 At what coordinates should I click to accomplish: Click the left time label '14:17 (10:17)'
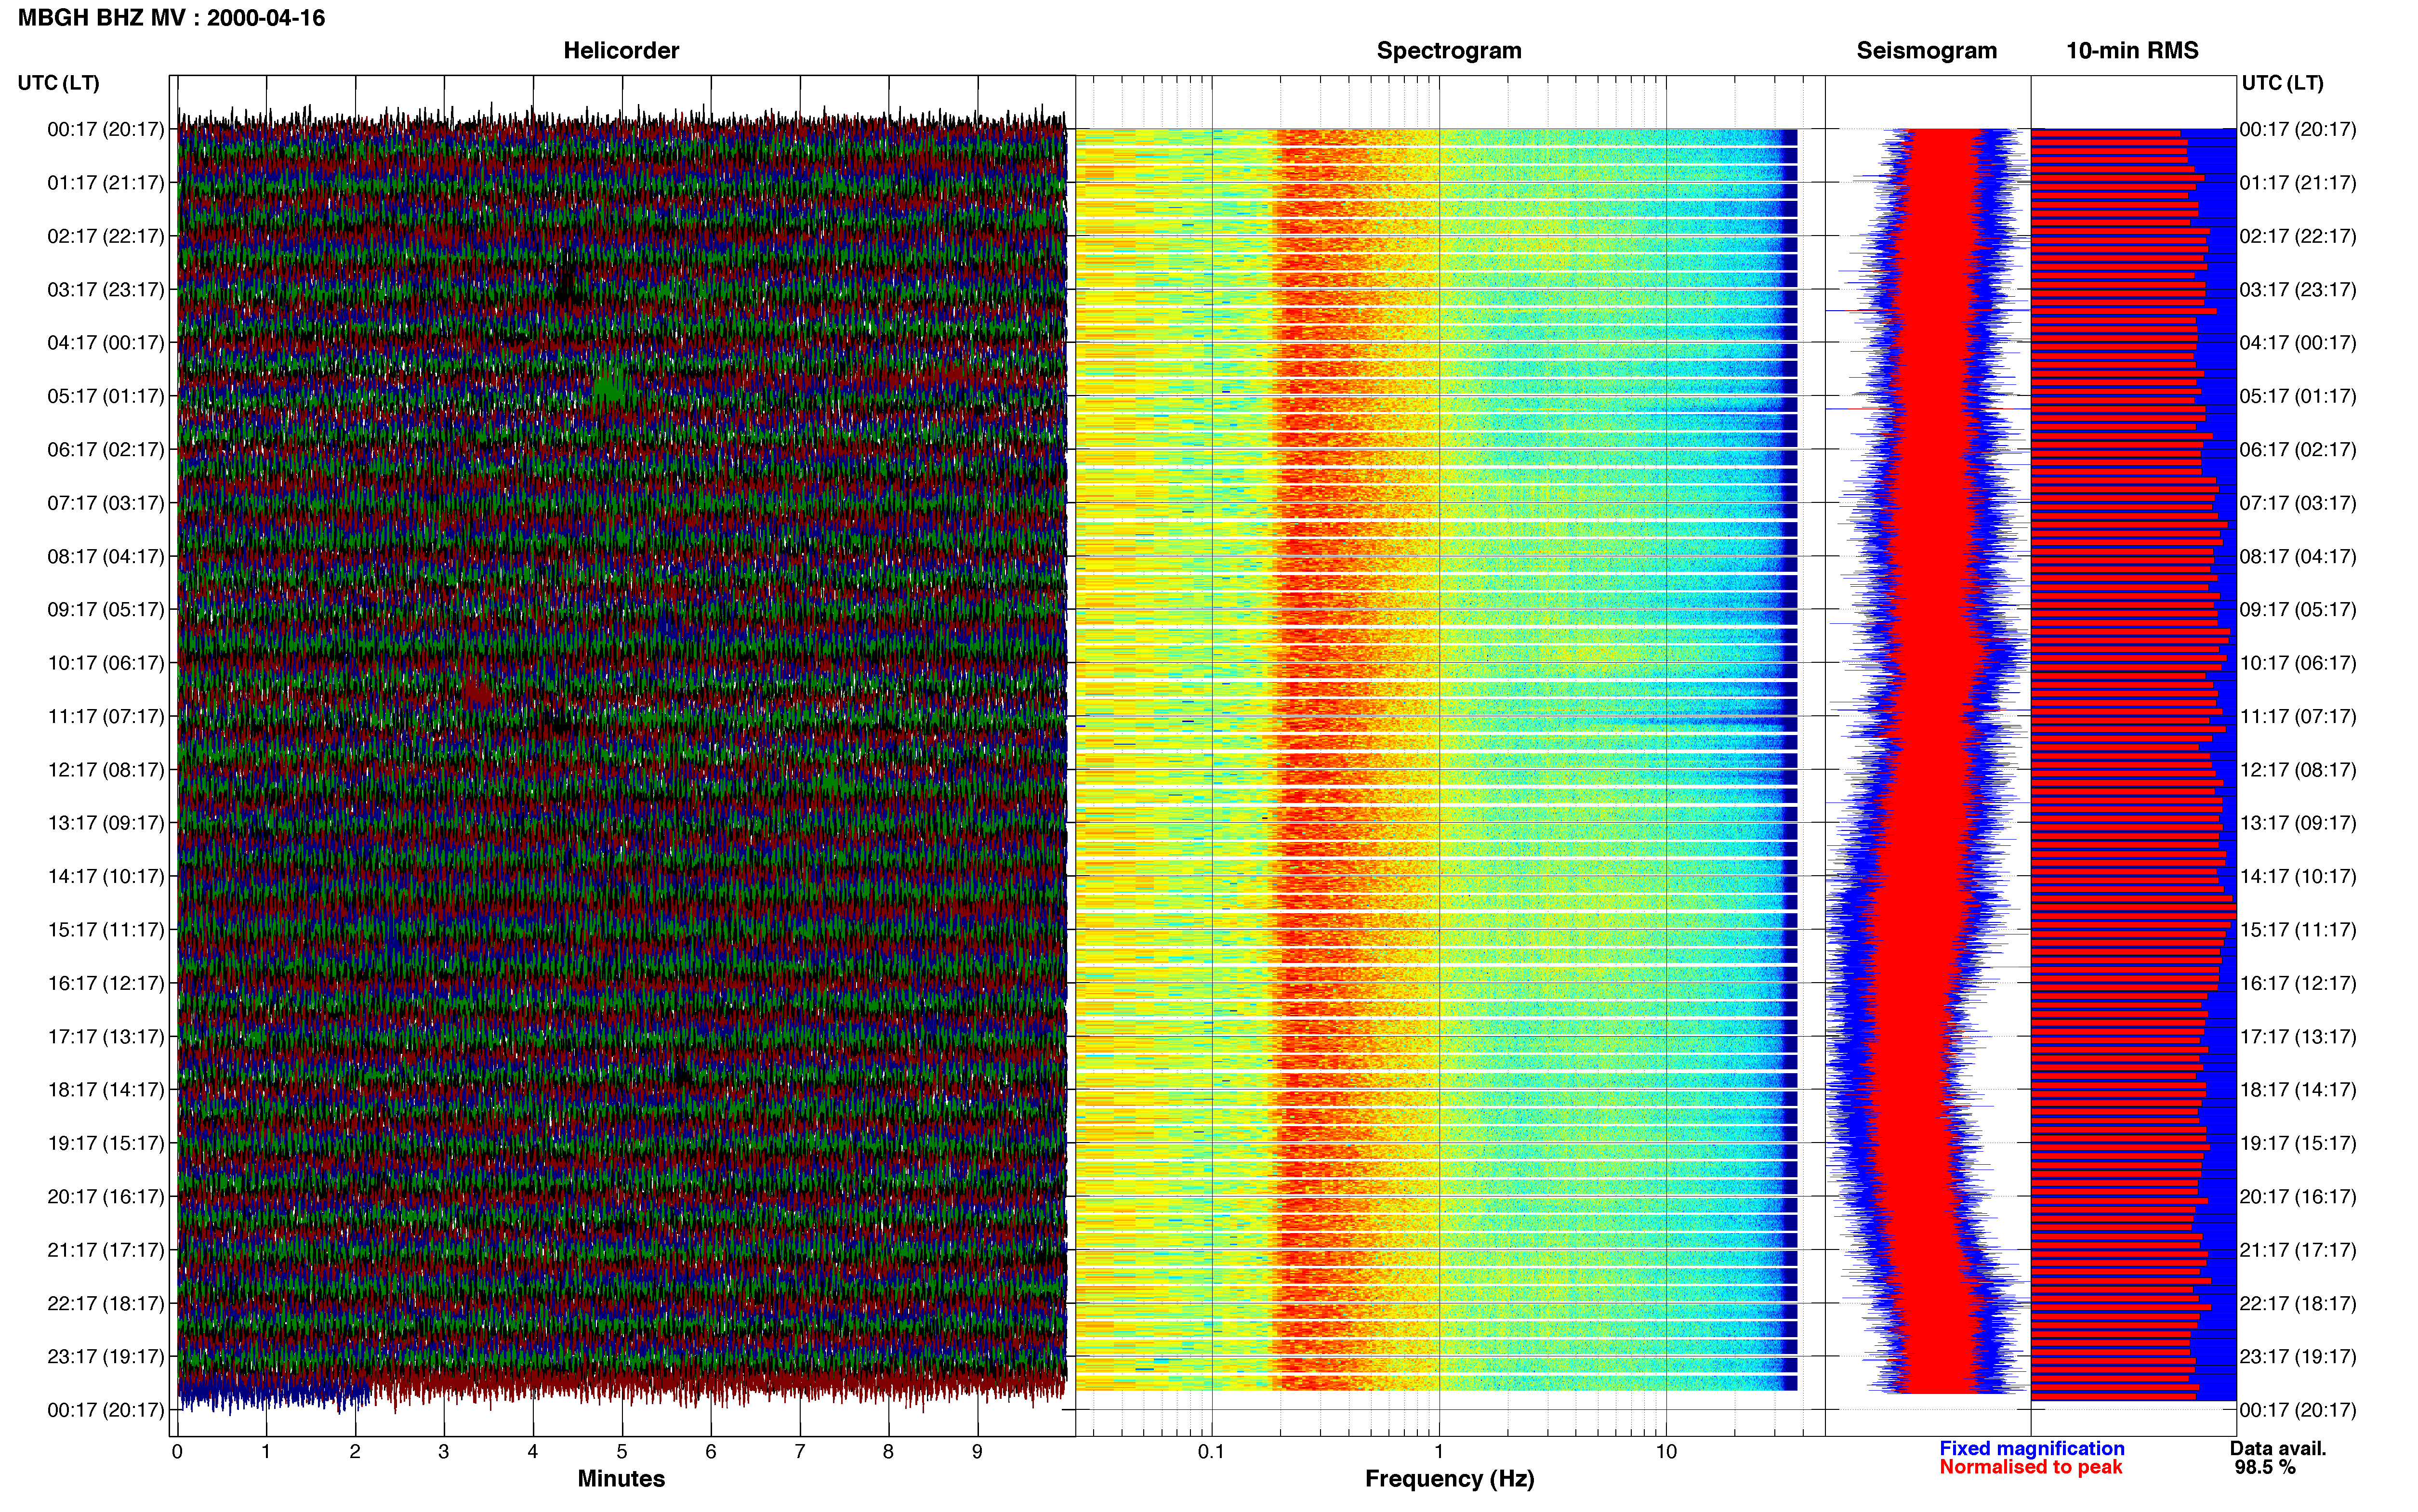[x=106, y=876]
